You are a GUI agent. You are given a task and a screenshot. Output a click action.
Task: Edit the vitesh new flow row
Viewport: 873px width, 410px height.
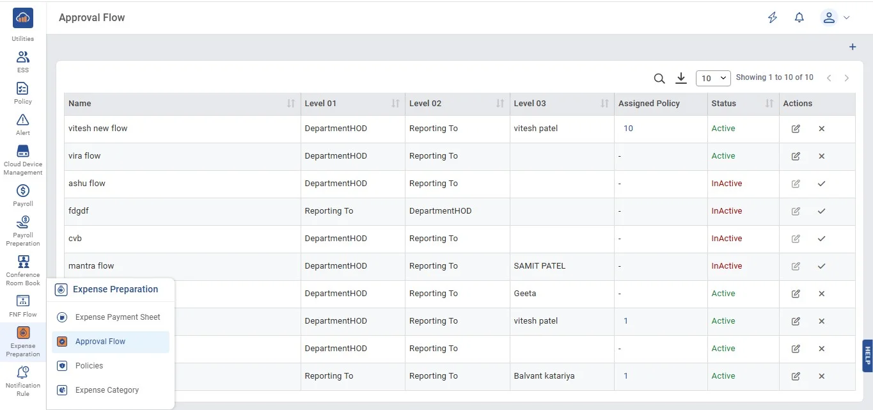pyautogui.click(x=796, y=129)
